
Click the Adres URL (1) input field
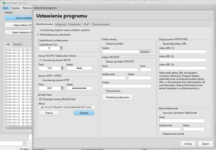tap(183, 52)
